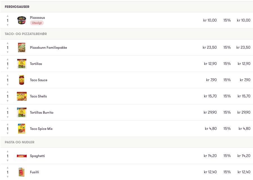This screenshot has height=180, width=253.
Task: Increase Tortillas quantity using up arrow
Action: (x=8, y=59)
